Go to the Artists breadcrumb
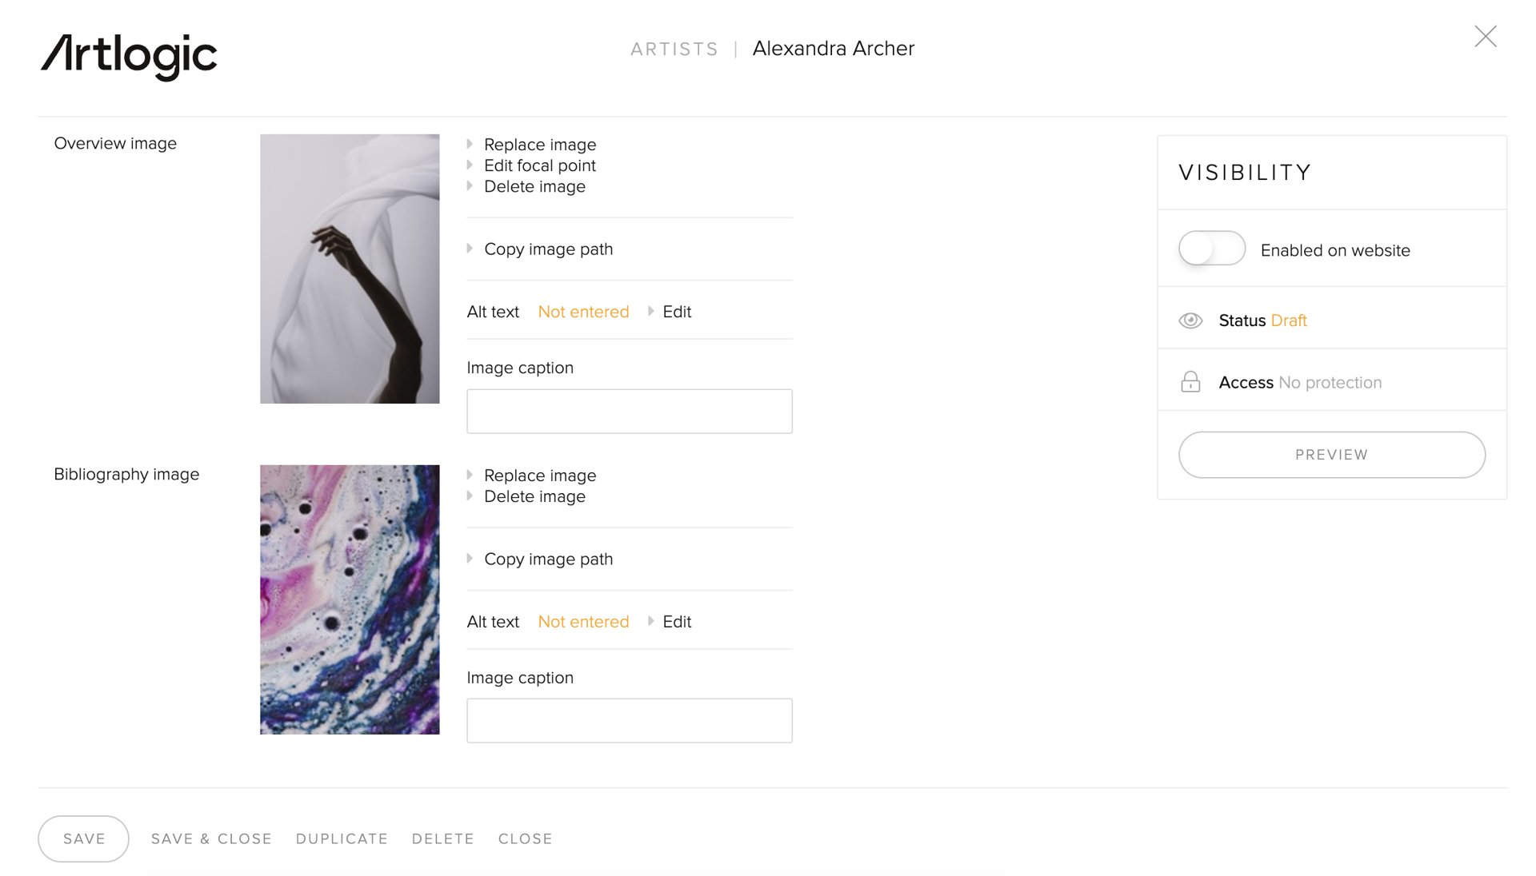1536x876 pixels. pyautogui.click(x=674, y=50)
